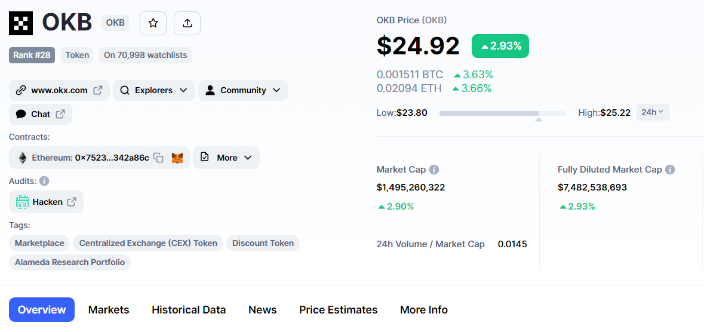Click the High: $25.22 text
Screen dimensions: 704x332
tap(604, 112)
